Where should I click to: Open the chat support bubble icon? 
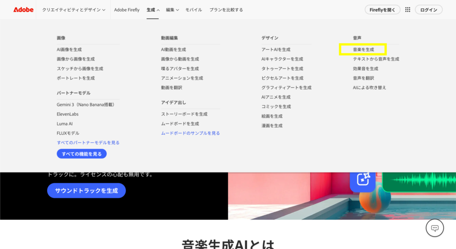(x=435, y=228)
